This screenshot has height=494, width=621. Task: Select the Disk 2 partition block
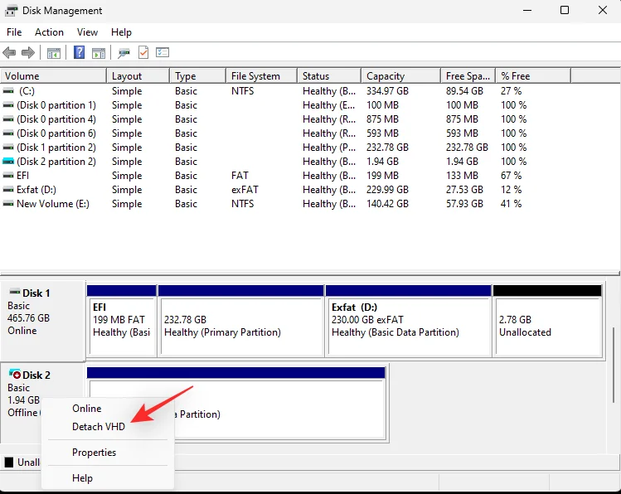[x=236, y=404]
